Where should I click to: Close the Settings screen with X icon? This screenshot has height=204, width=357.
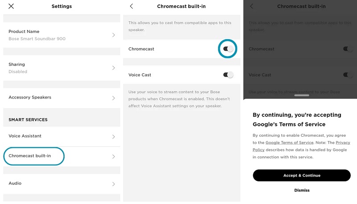point(11,6)
